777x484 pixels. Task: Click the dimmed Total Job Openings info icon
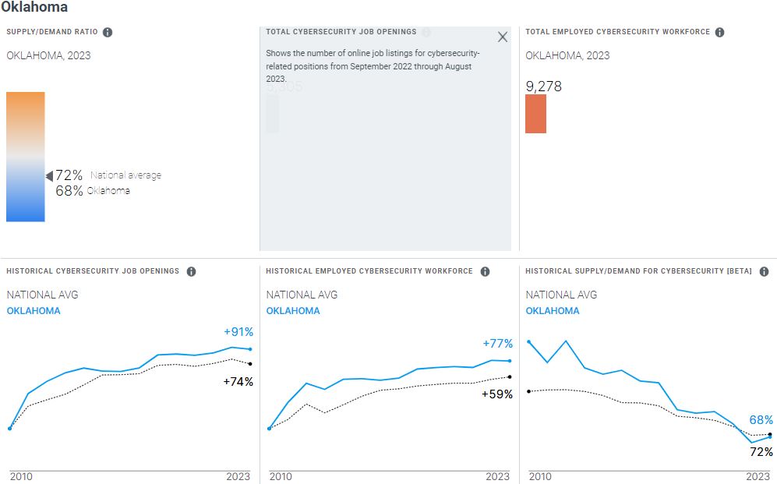coord(426,32)
